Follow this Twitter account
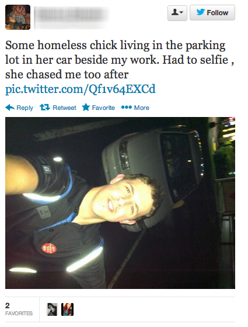 click(212, 13)
